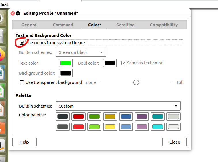Open the Compatibility tab

pyautogui.click(x=164, y=25)
